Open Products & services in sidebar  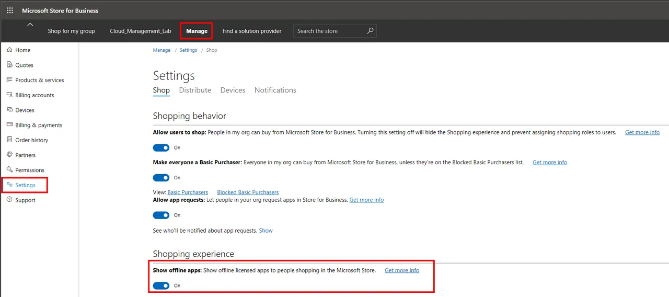point(40,80)
